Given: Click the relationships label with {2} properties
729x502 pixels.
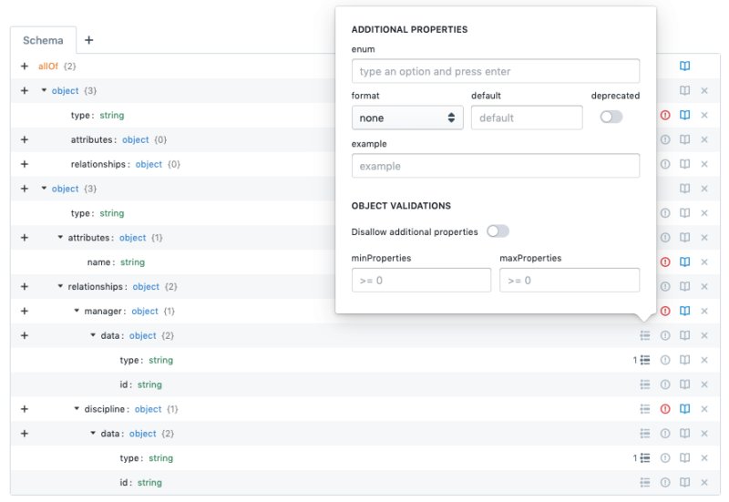Looking at the screenshot, I should coord(95,287).
